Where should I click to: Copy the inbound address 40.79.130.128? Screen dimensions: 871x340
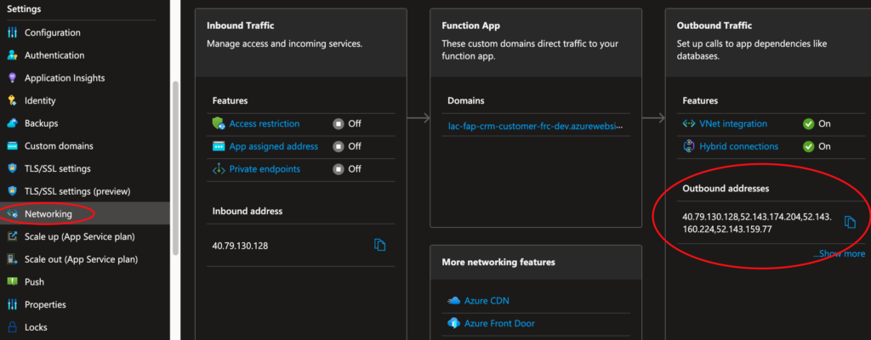pyautogui.click(x=380, y=246)
